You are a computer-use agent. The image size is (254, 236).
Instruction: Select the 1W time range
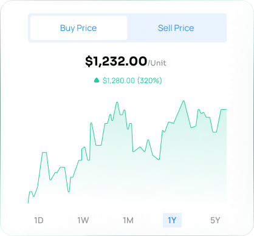click(x=83, y=220)
